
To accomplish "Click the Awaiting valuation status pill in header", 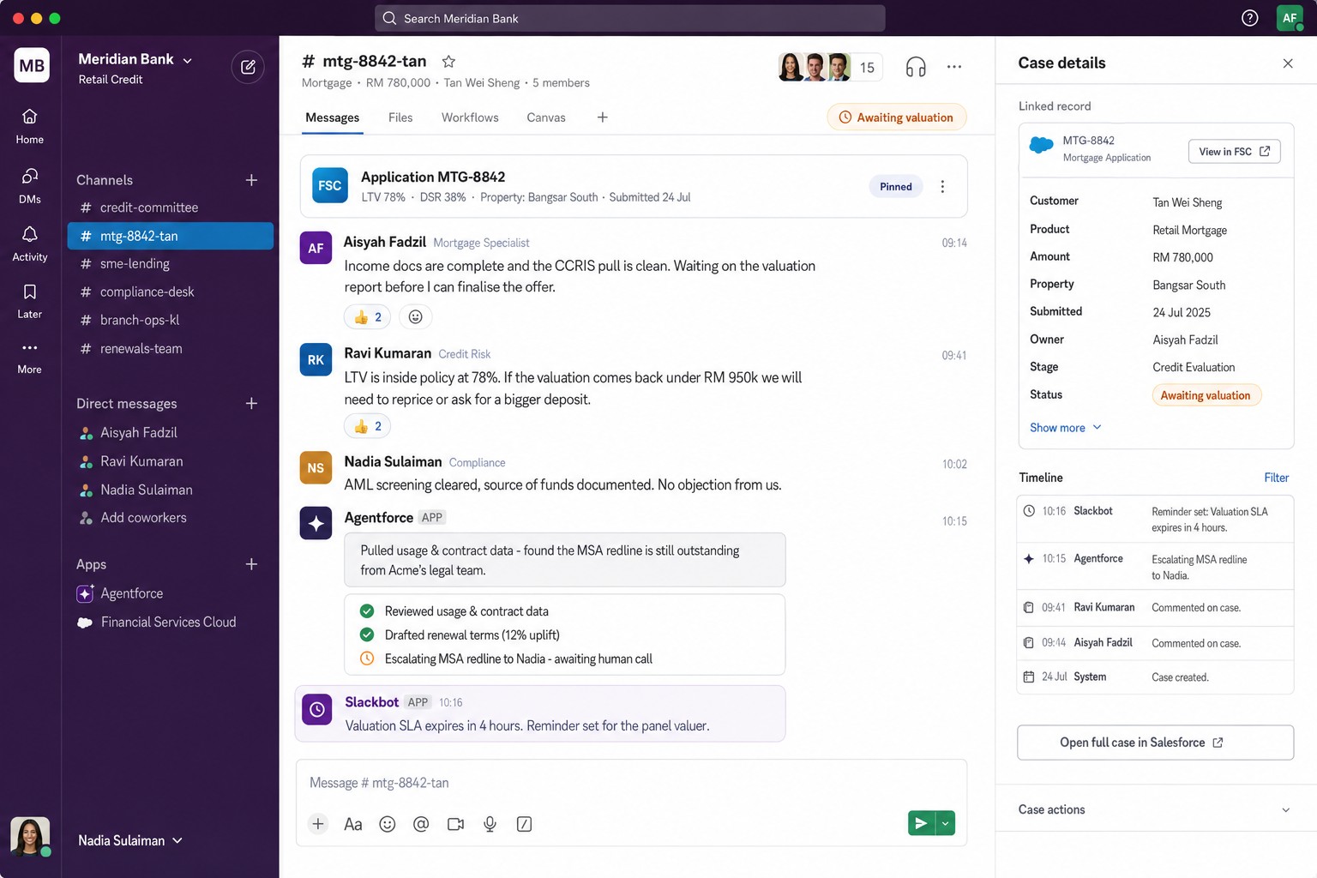I will [897, 117].
